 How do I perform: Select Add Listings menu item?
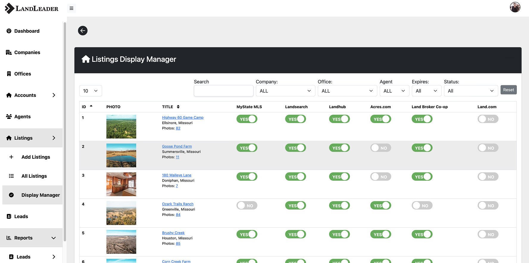[x=36, y=157]
